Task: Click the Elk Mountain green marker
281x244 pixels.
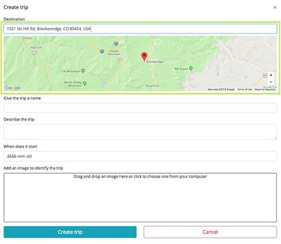Action: tap(83, 71)
